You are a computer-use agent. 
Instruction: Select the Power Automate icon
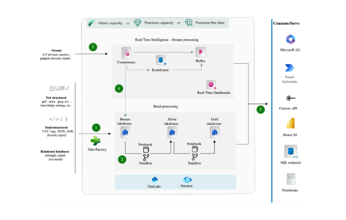(291, 69)
